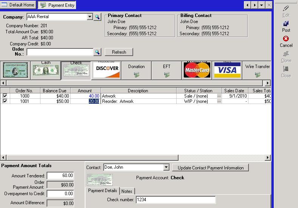Sort by Order No. column header
This screenshot has width=298, height=208.
25,91
